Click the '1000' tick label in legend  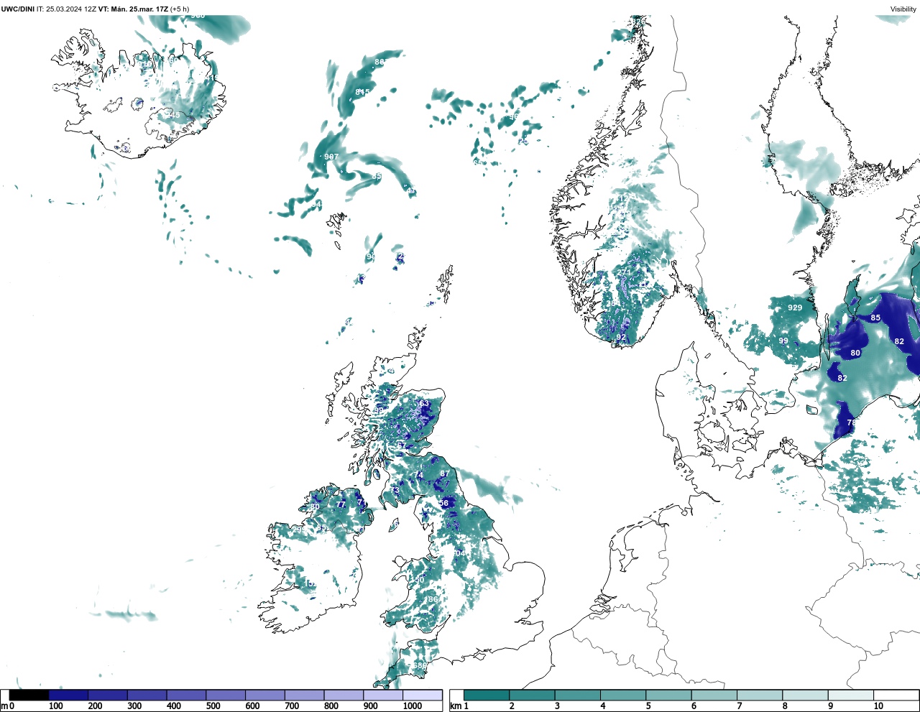[x=413, y=706]
